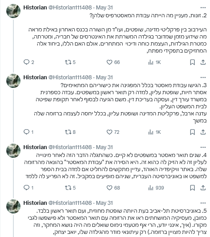The image size is (210, 237).
Task: Open the Historian avatar on tweet 2
Action: pos(13,11)
